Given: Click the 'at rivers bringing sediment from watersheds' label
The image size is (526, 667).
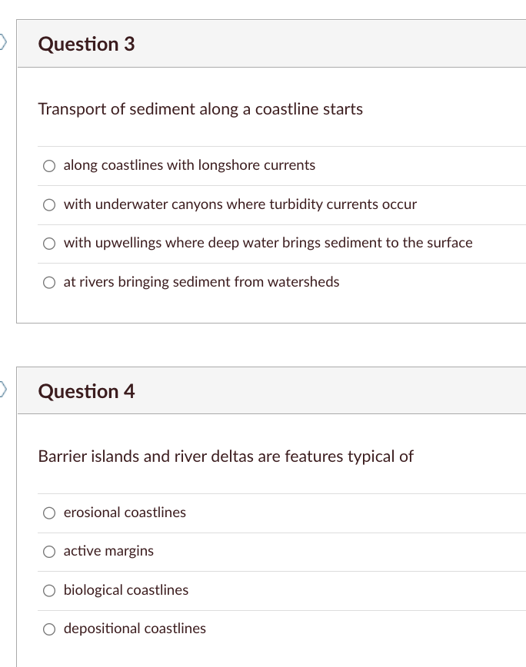Looking at the screenshot, I should pyautogui.click(x=201, y=282).
